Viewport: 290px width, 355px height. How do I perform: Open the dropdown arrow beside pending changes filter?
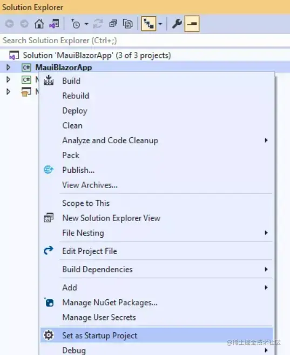[86, 24]
